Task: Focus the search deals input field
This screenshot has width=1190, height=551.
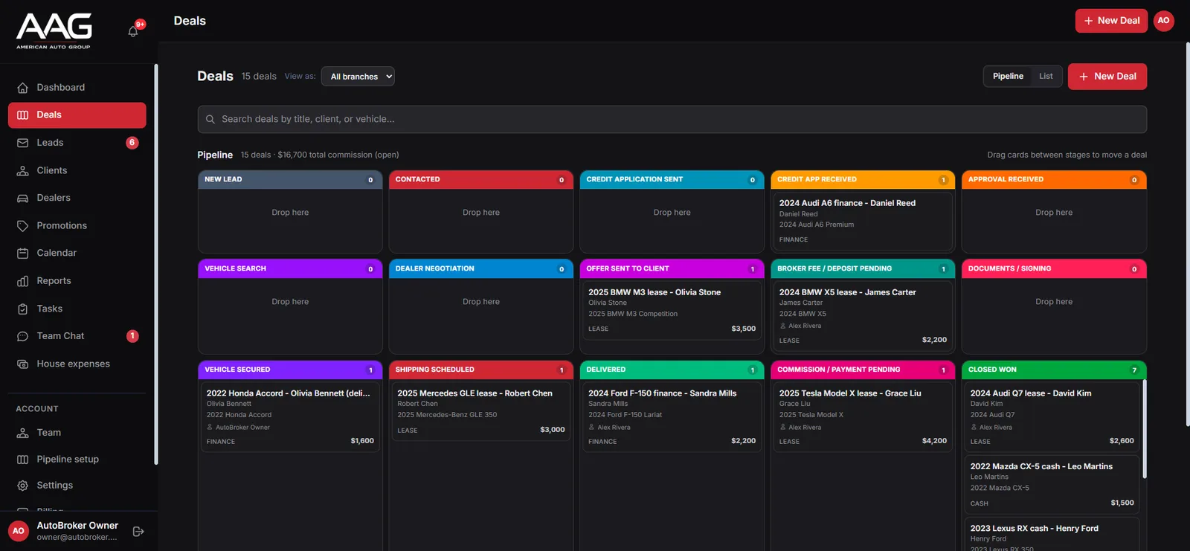Action: pyautogui.click(x=672, y=119)
